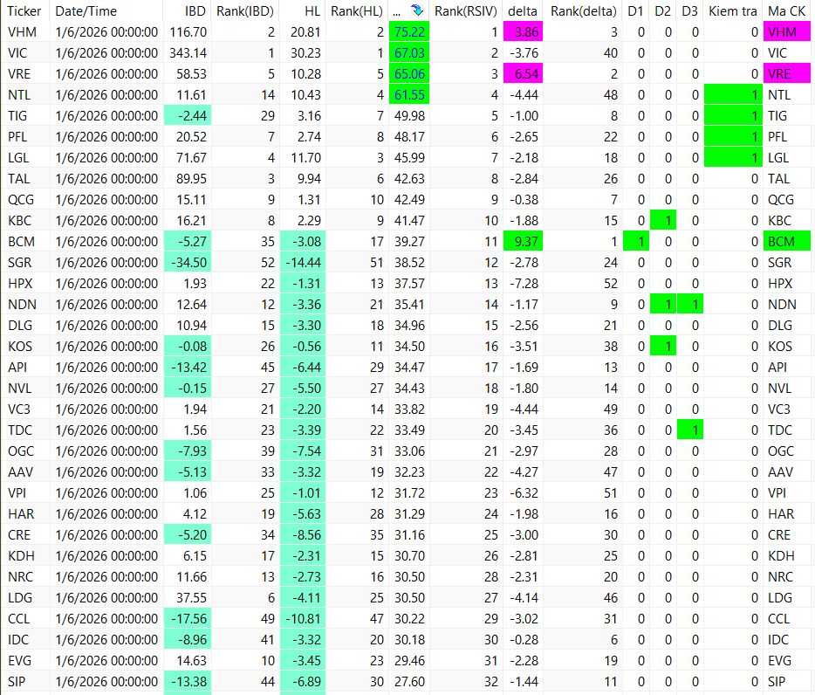Click the green 75.22 RSIV cell
815x695 pixels.
click(409, 32)
